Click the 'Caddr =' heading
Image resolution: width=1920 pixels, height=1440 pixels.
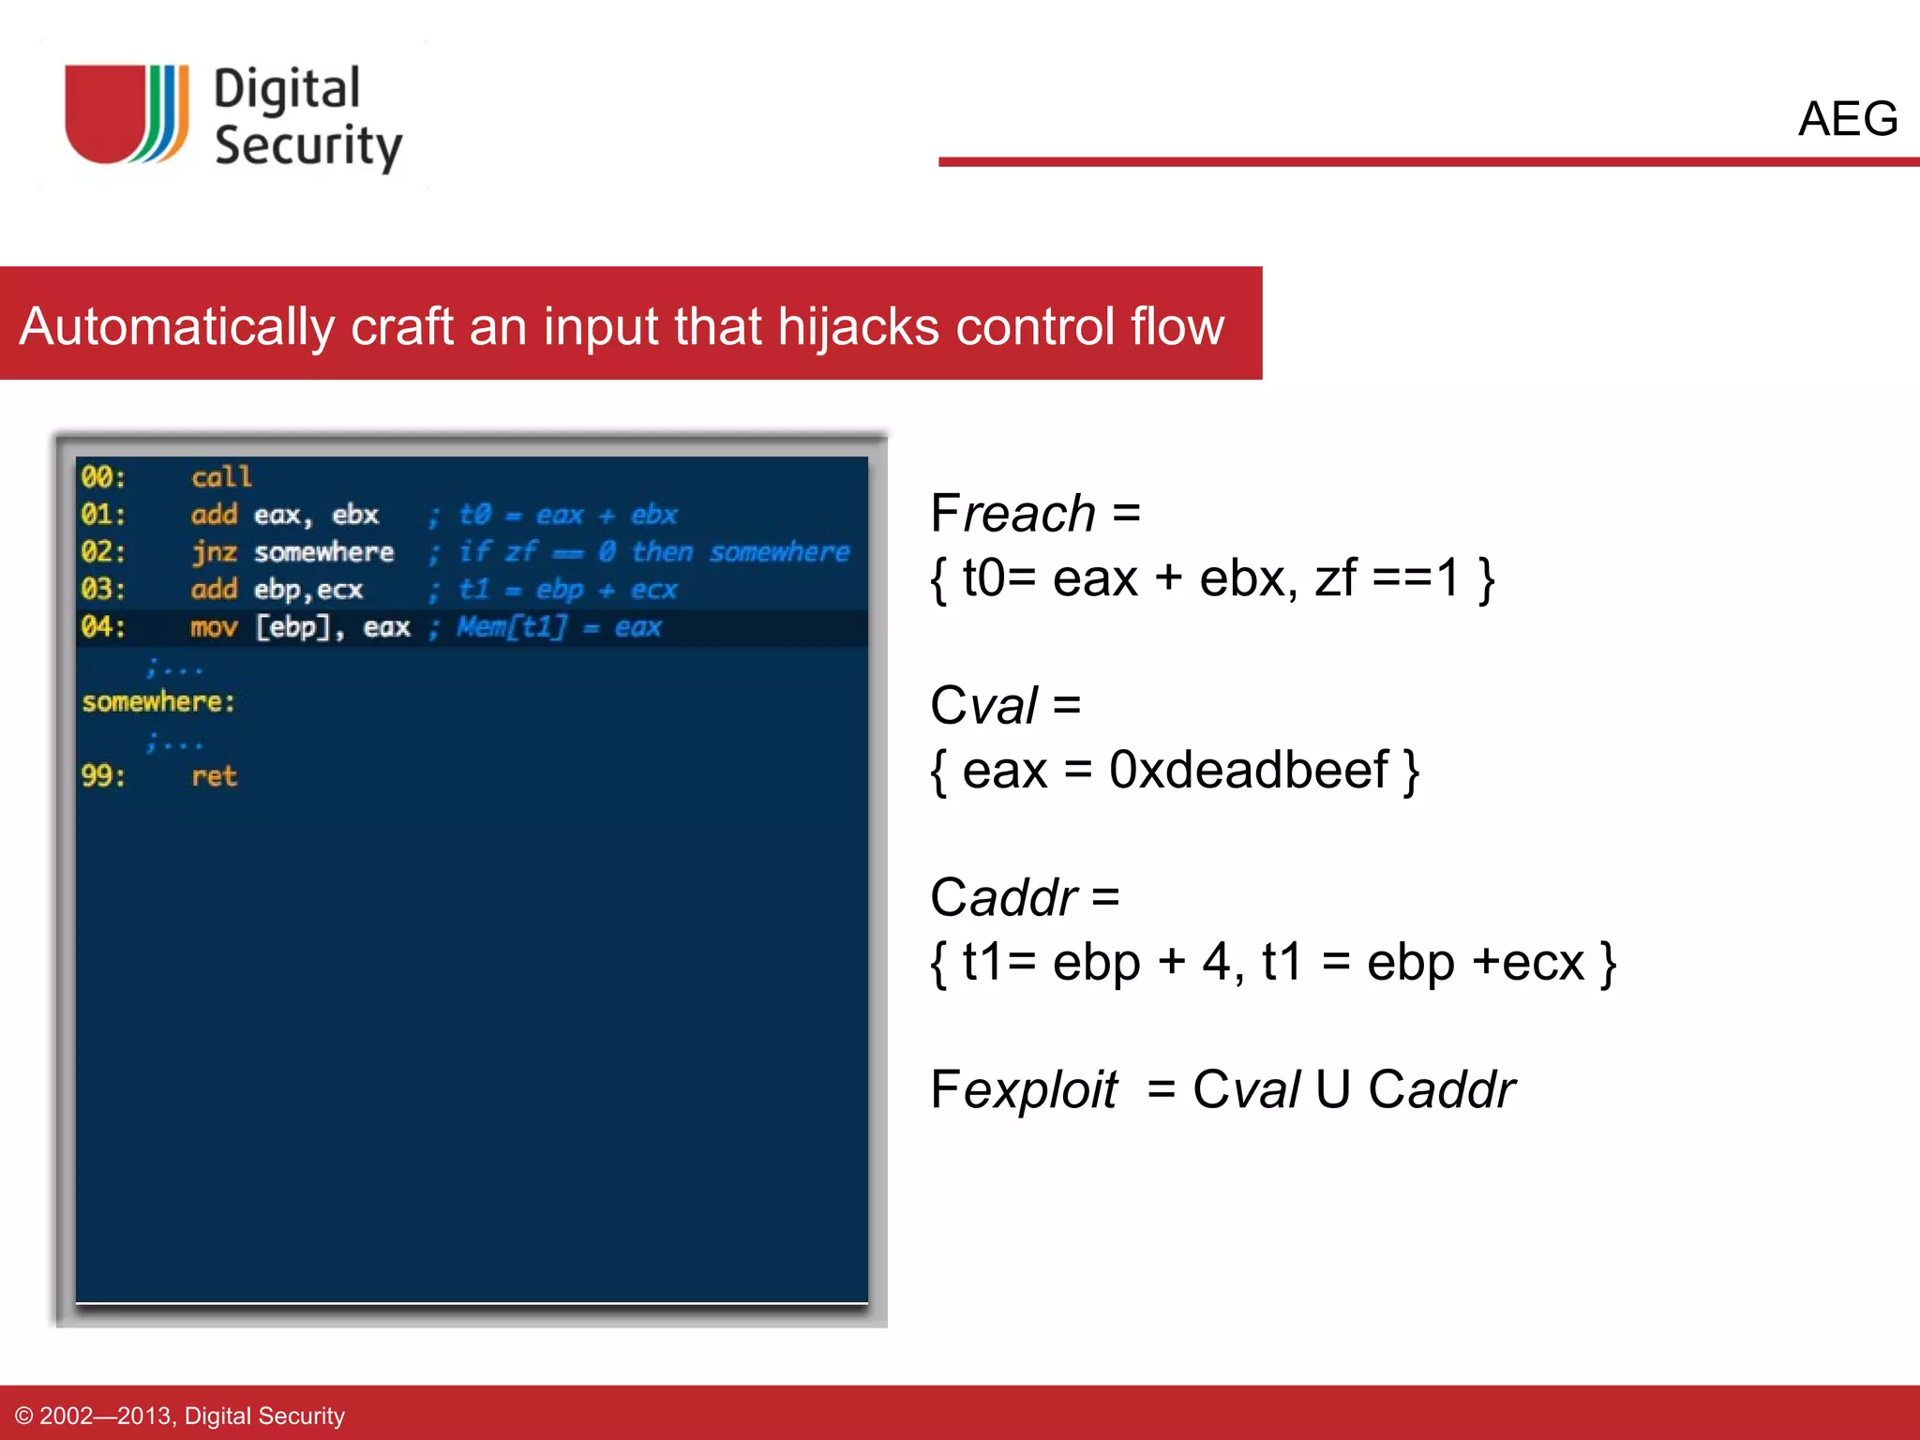[x=1025, y=897]
